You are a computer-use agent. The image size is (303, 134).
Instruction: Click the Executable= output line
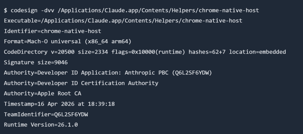click(123, 21)
